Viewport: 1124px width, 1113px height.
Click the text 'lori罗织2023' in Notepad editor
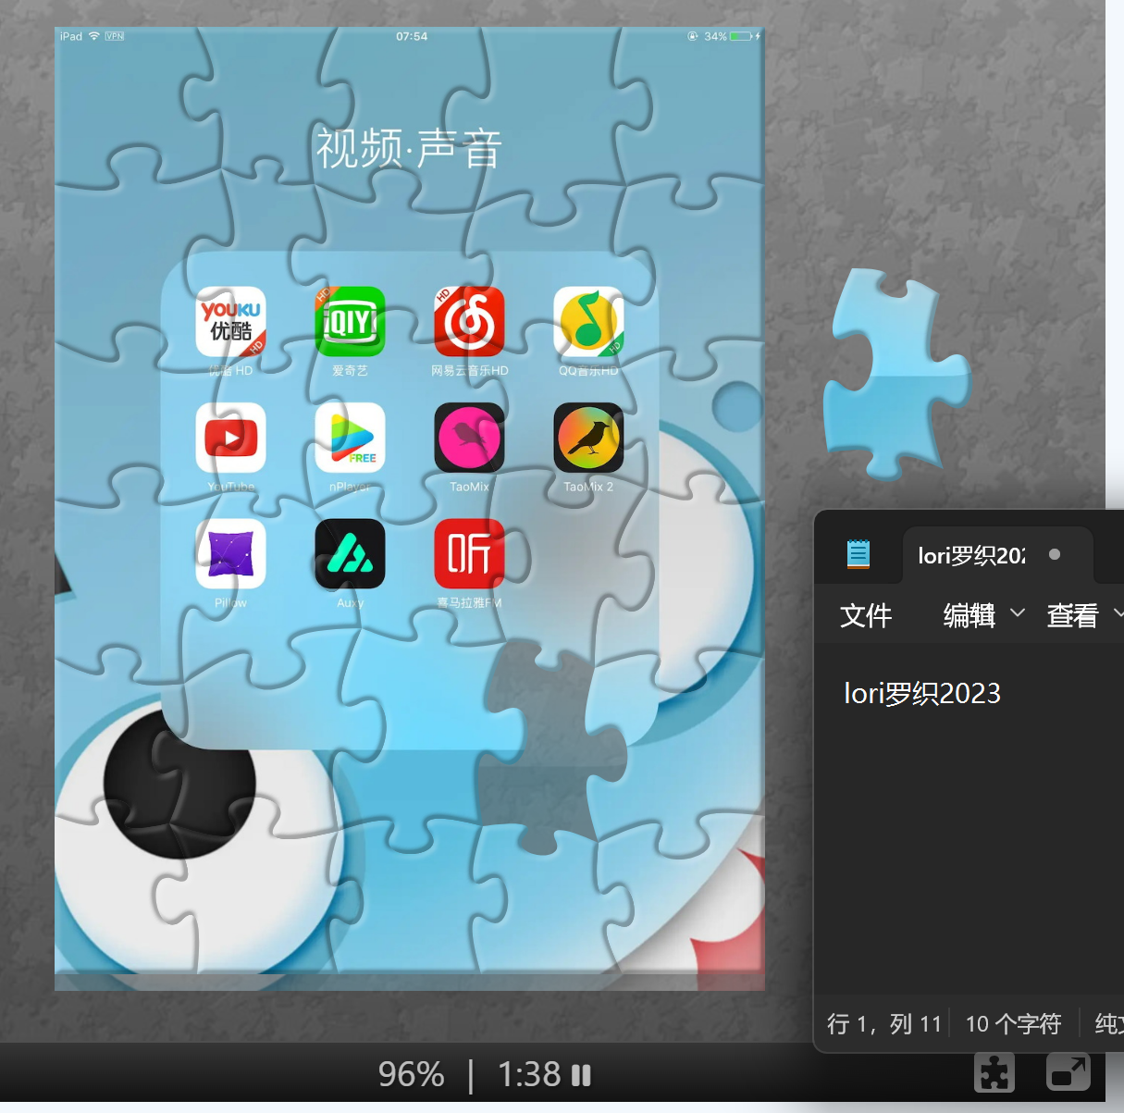[x=922, y=693]
